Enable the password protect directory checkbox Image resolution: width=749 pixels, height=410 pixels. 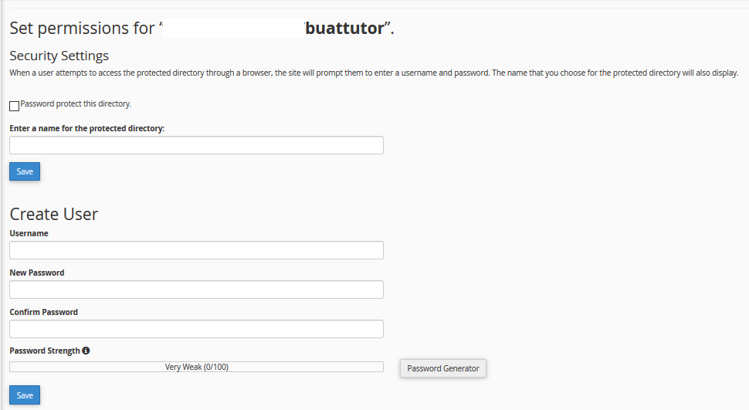15,106
